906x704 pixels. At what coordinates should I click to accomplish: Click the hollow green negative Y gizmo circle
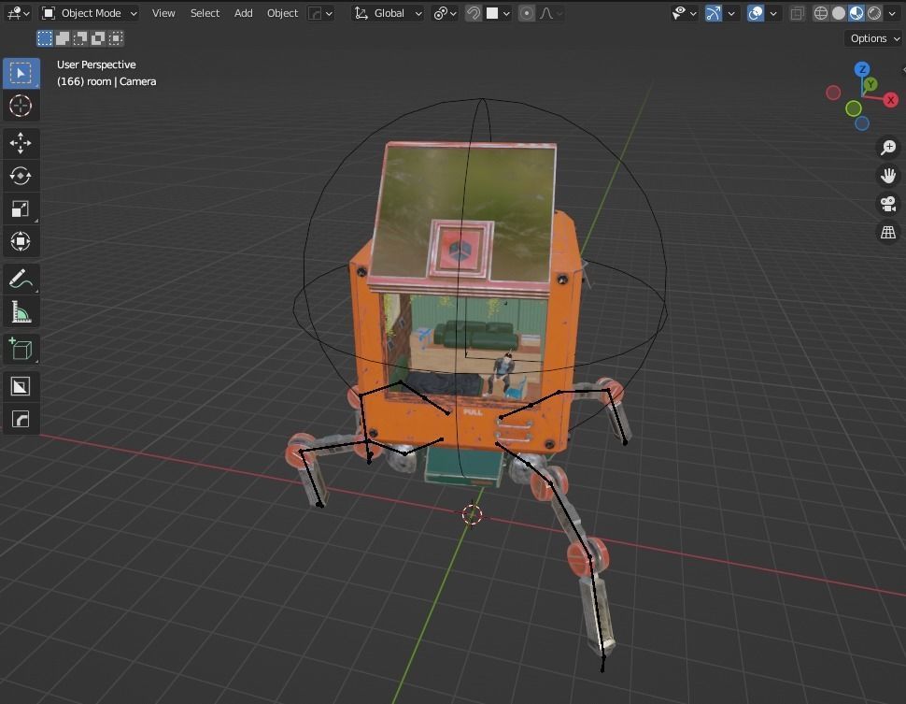pyautogui.click(x=854, y=108)
